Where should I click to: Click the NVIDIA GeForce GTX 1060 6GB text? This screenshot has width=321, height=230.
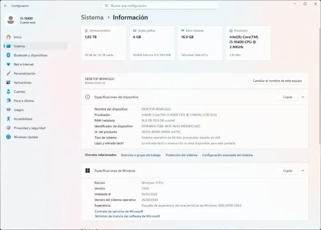coord(152,55)
